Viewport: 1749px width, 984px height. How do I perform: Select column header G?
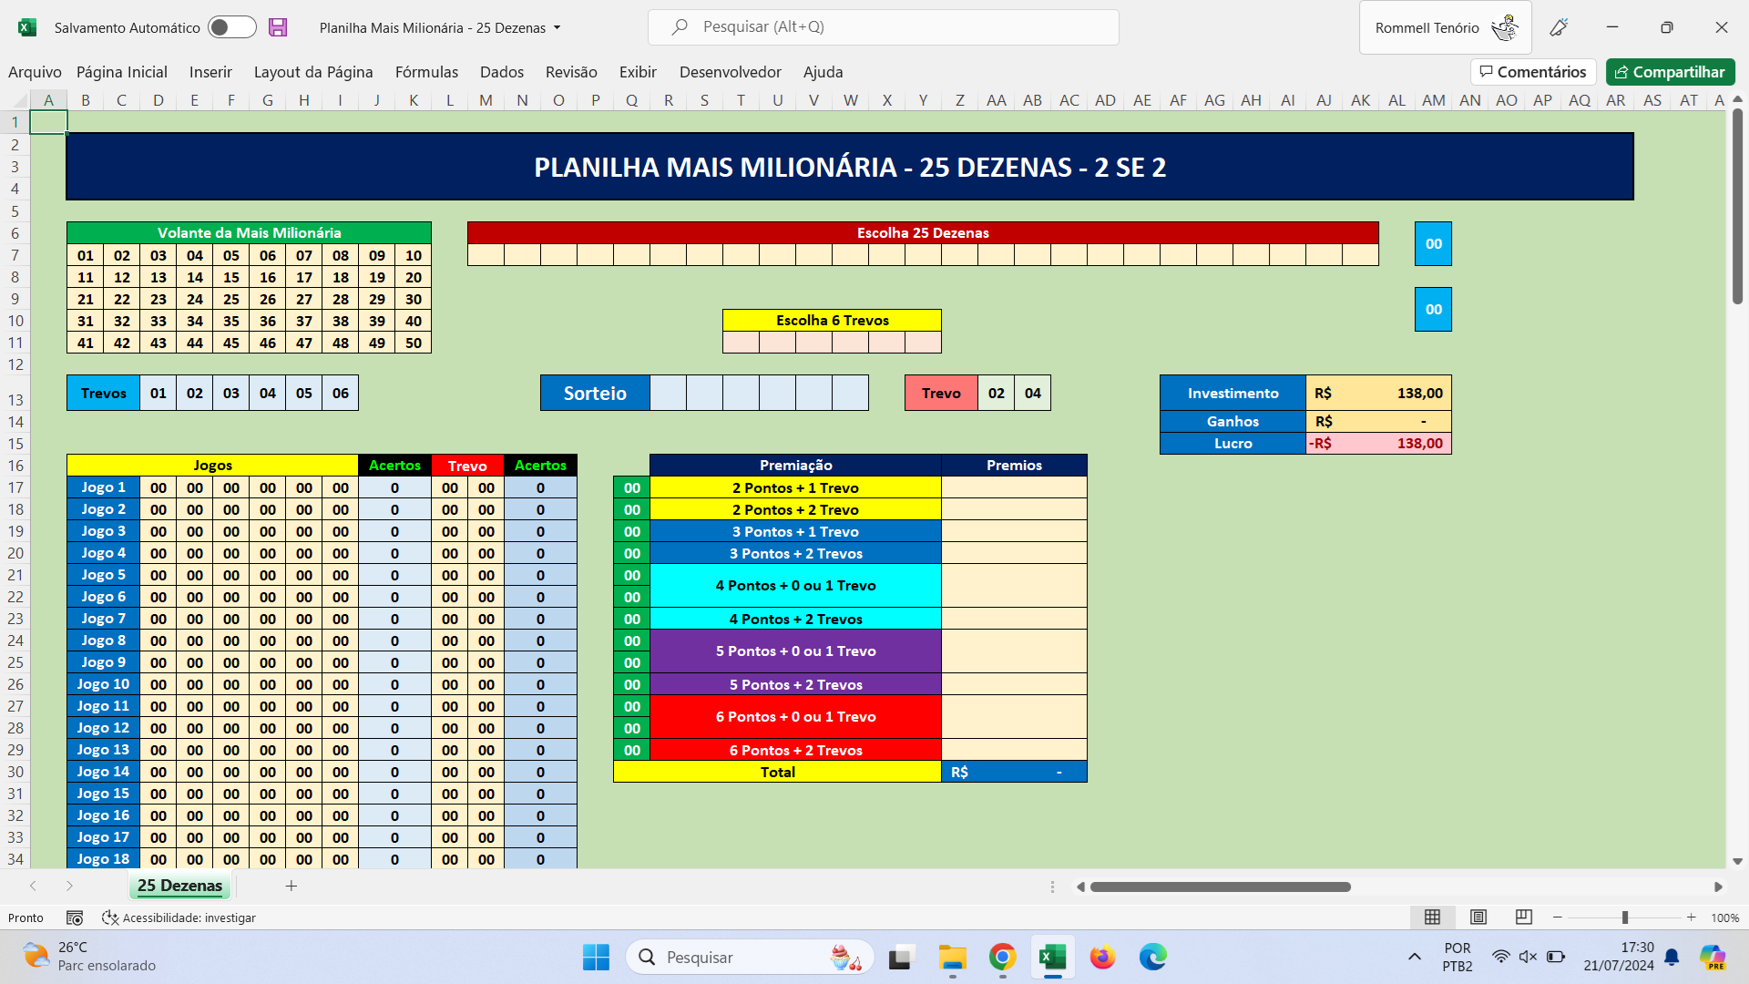tap(268, 100)
